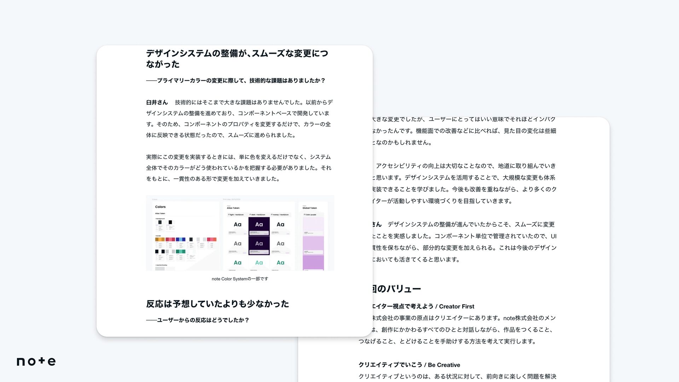Screen dimensions: 679x382
Task: Click the blue border color swatch
Action: (x=180, y=239)
